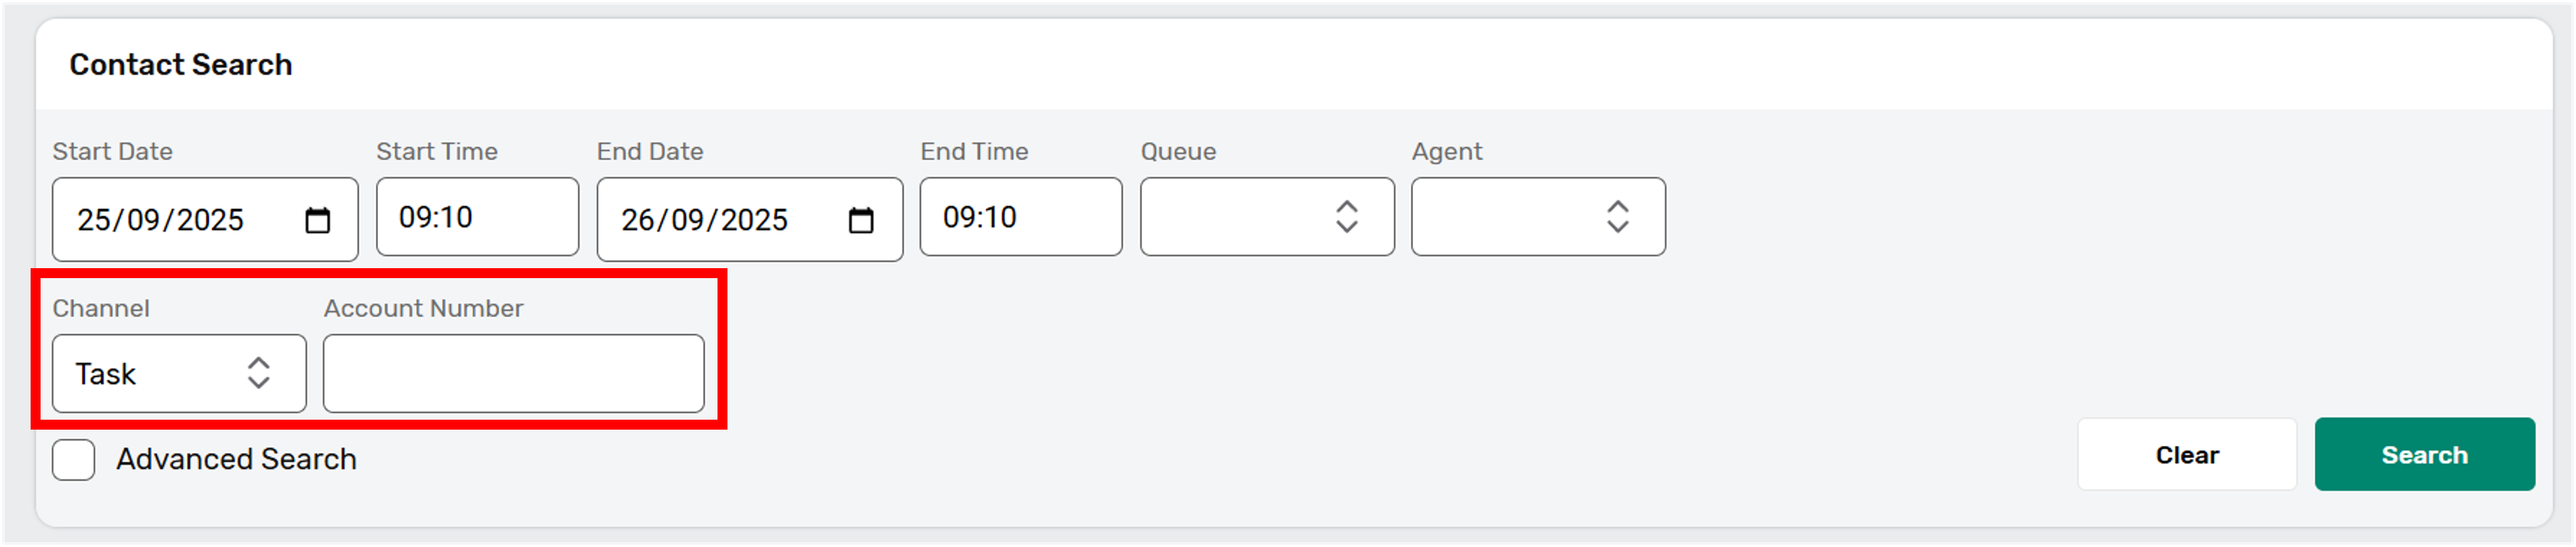Screen dimensions: 2576x547
Task: Click the Start Time field
Action: coord(476,217)
